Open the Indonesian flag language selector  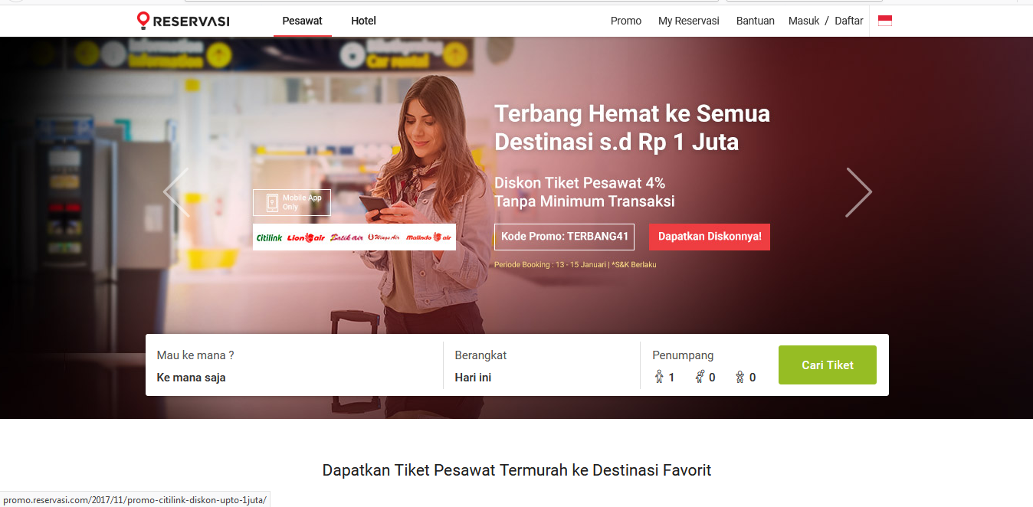coord(885,21)
